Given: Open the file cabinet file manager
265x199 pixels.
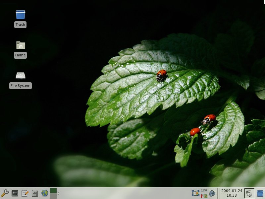Looking at the screenshot, I should coord(34,193).
